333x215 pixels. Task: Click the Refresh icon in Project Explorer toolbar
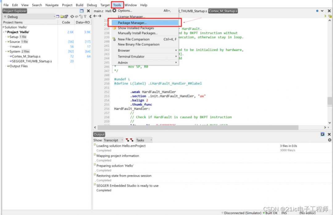[x=72, y=16]
